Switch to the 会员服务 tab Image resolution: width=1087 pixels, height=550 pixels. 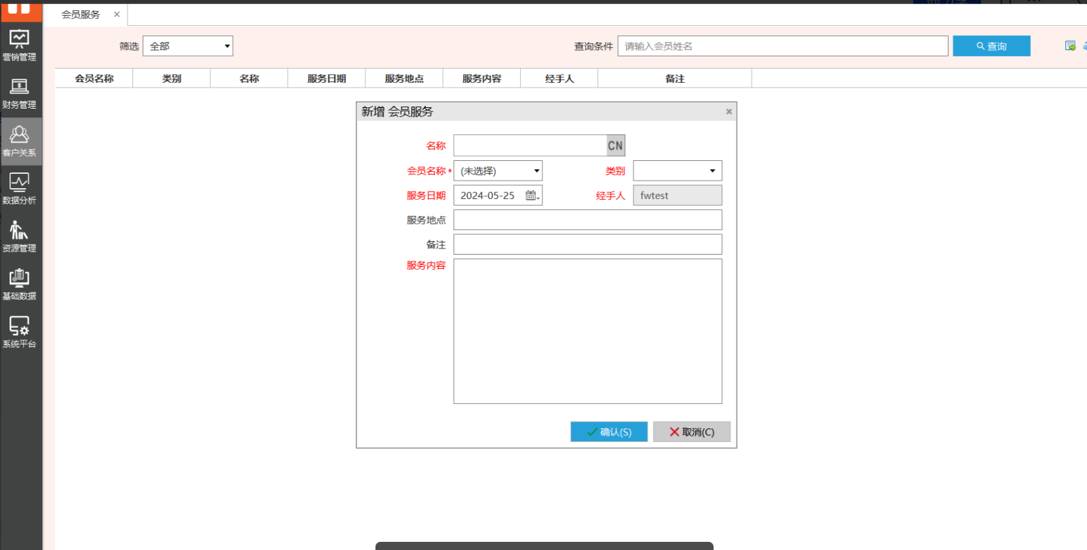pos(81,14)
